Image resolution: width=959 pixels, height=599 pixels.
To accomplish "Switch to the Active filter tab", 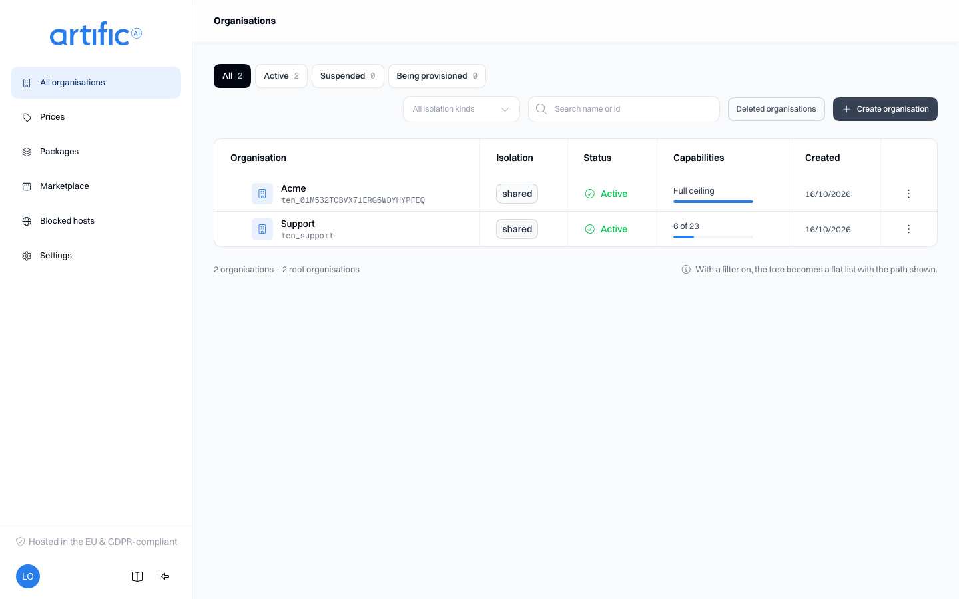I will coord(281,76).
